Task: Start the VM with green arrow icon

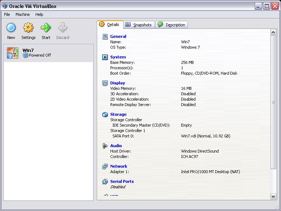Action: tap(46, 27)
